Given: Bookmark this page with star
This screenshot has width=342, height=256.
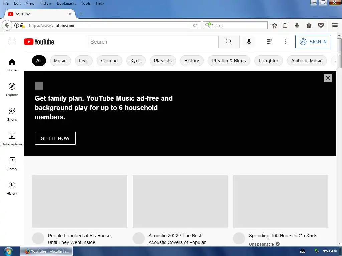Looking at the screenshot, I should [275, 25].
